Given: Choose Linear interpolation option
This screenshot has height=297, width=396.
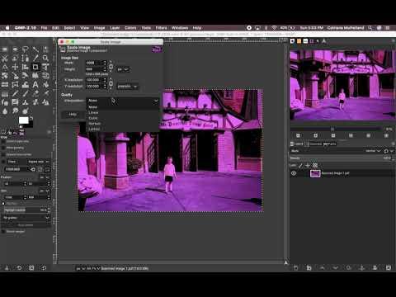Looking at the screenshot, I should (x=93, y=112).
